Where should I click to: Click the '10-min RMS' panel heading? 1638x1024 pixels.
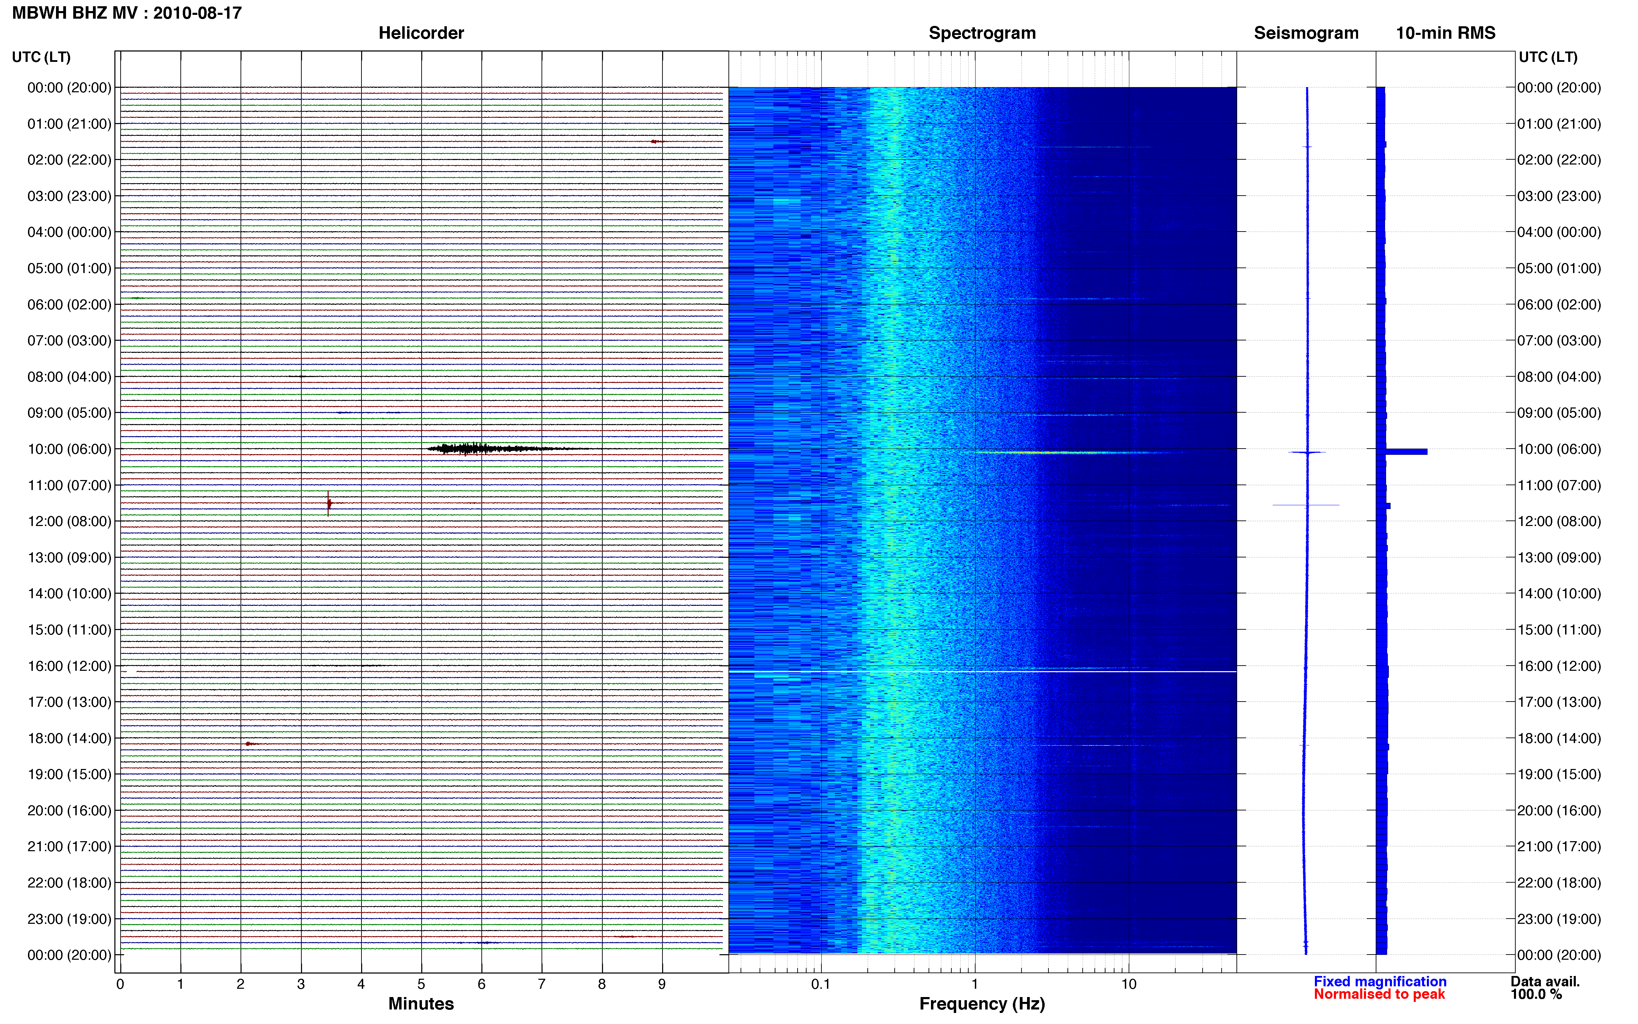tap(1446, 33)
